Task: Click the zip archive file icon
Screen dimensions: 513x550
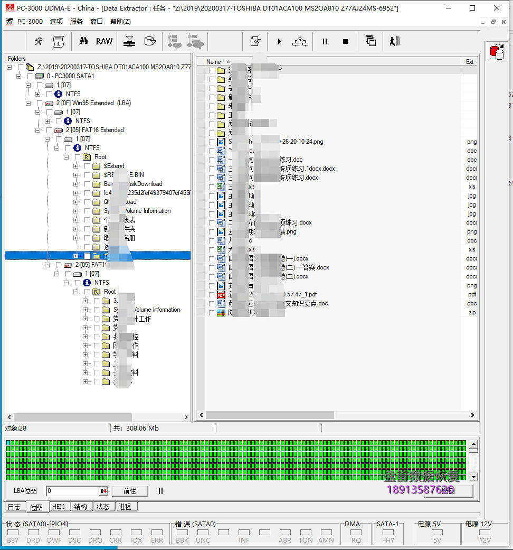Action: pyautogui.click(x=221, y=313)
